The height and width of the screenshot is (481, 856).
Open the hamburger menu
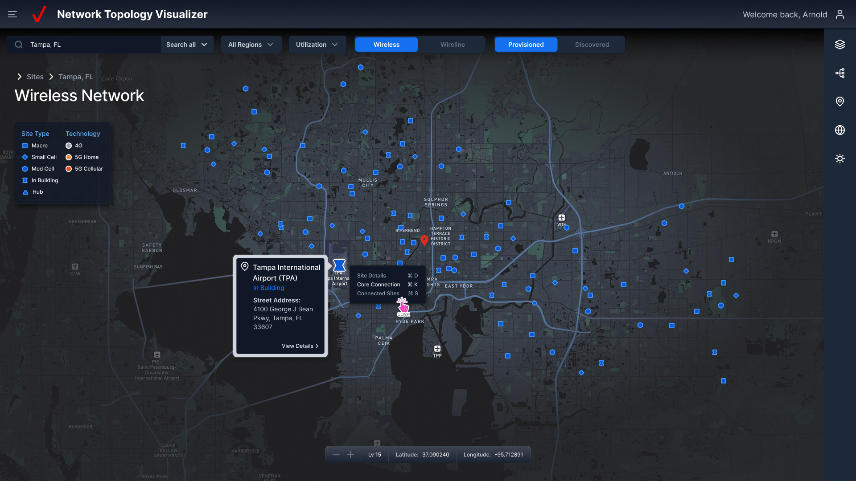point(12,14)
